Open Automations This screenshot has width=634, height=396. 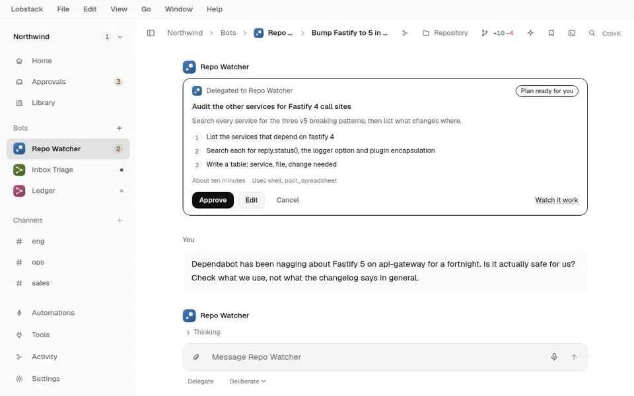pyautogui.click(x=68, y=313)
